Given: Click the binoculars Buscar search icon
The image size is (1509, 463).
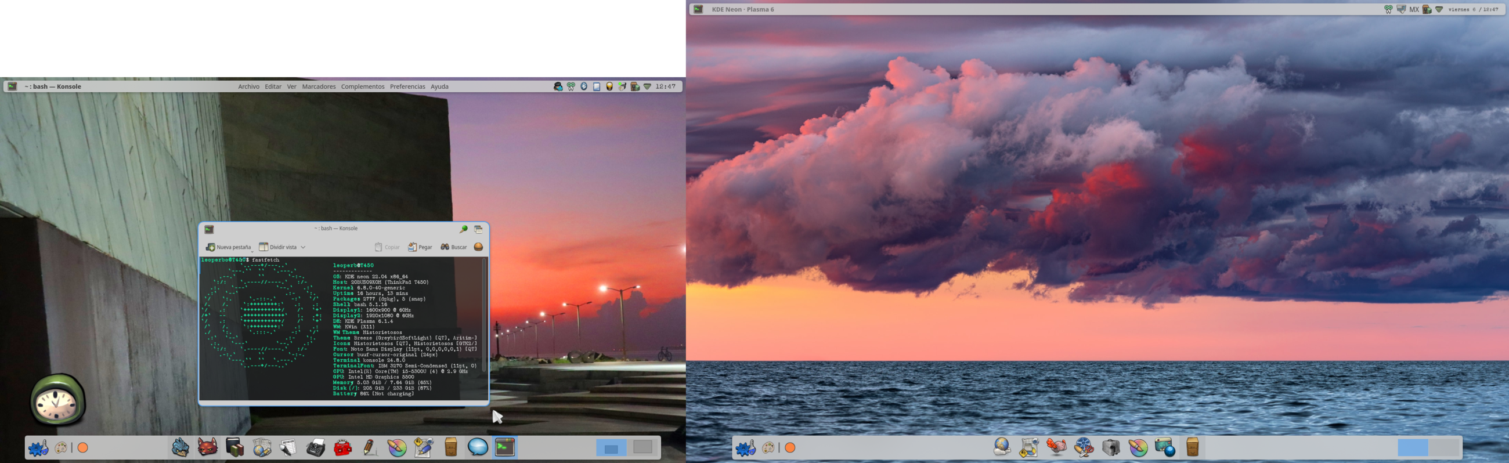Looking at the screenshot, I should tap(445, 247).
